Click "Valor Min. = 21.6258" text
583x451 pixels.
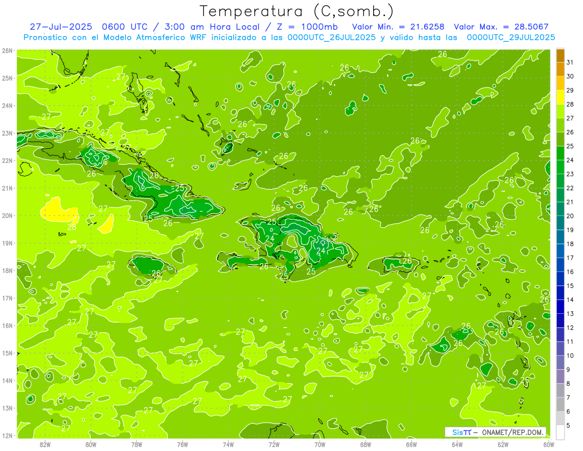(397, 27)
